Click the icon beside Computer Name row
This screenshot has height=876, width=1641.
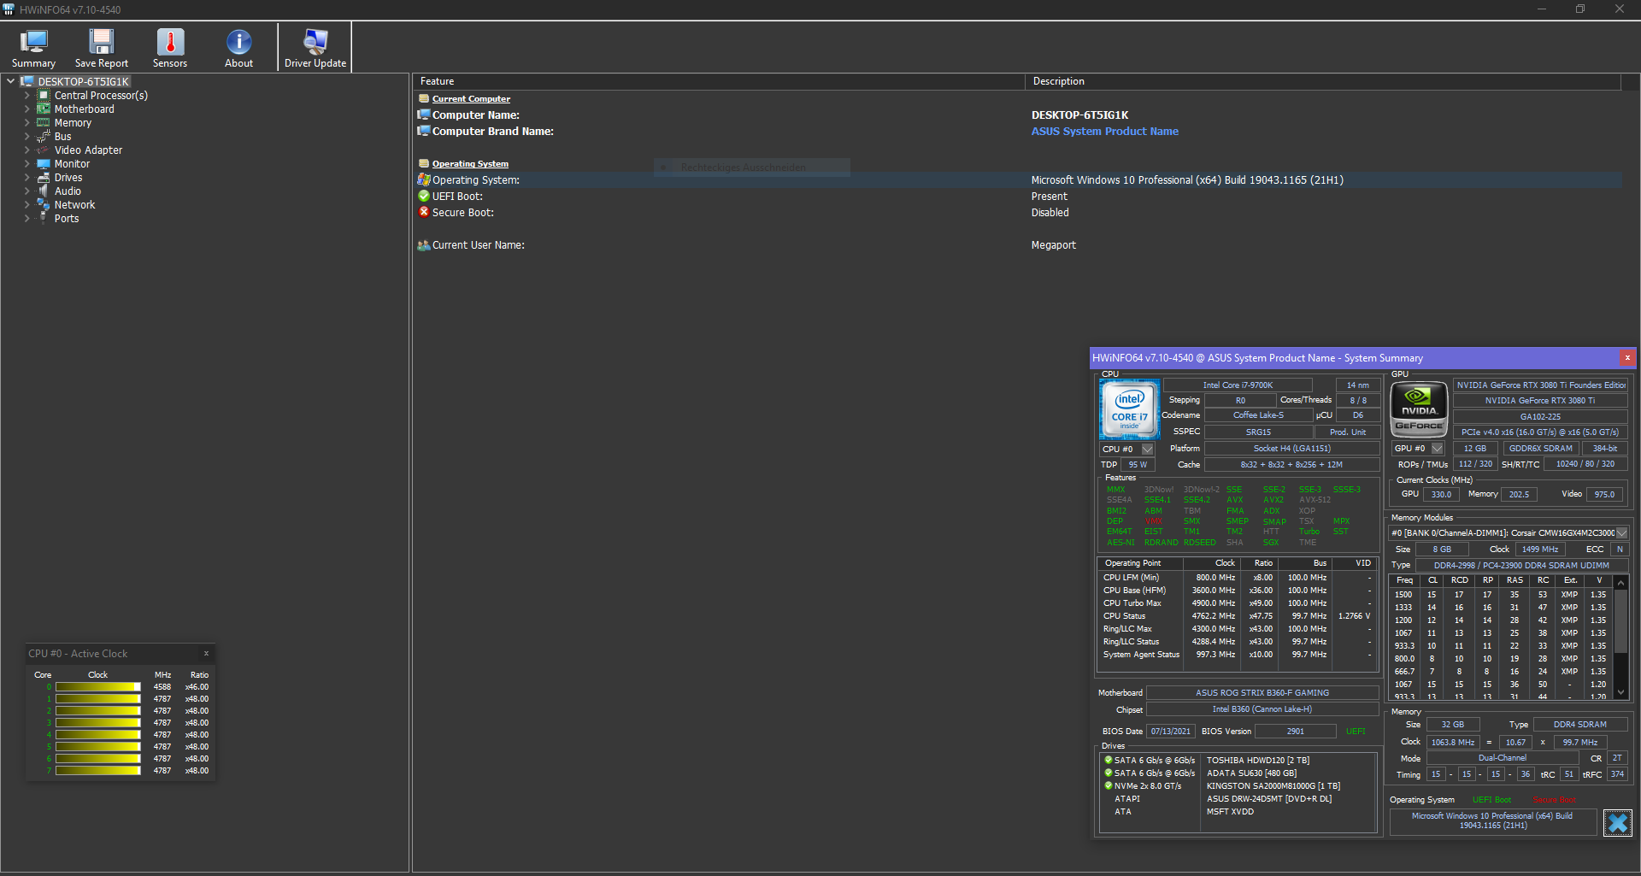423,115
